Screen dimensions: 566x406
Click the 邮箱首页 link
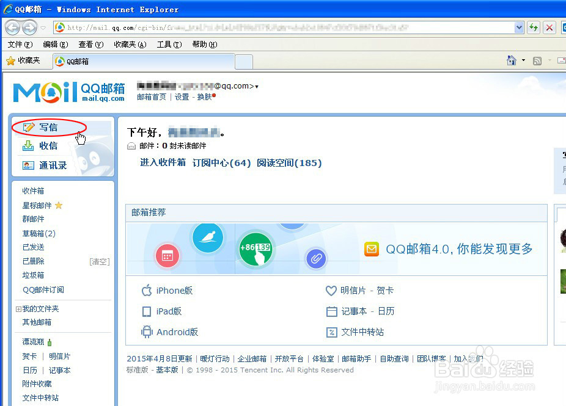[x=152, y=97]
